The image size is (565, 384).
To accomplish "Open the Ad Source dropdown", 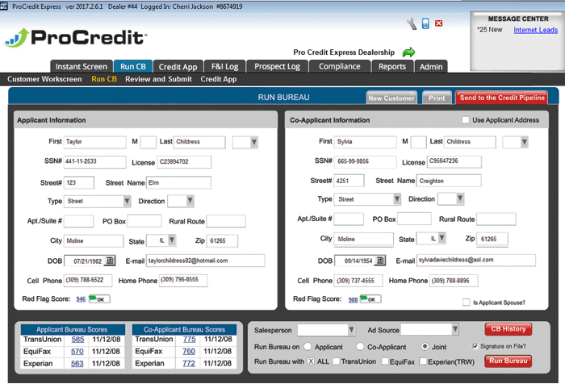I will pyautogui.click(x=455, y=329).
